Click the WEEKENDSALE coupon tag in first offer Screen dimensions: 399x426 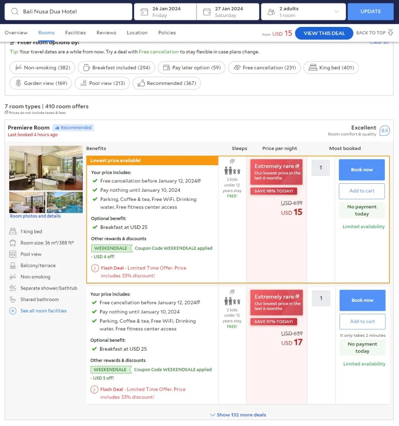click(111, 248)
